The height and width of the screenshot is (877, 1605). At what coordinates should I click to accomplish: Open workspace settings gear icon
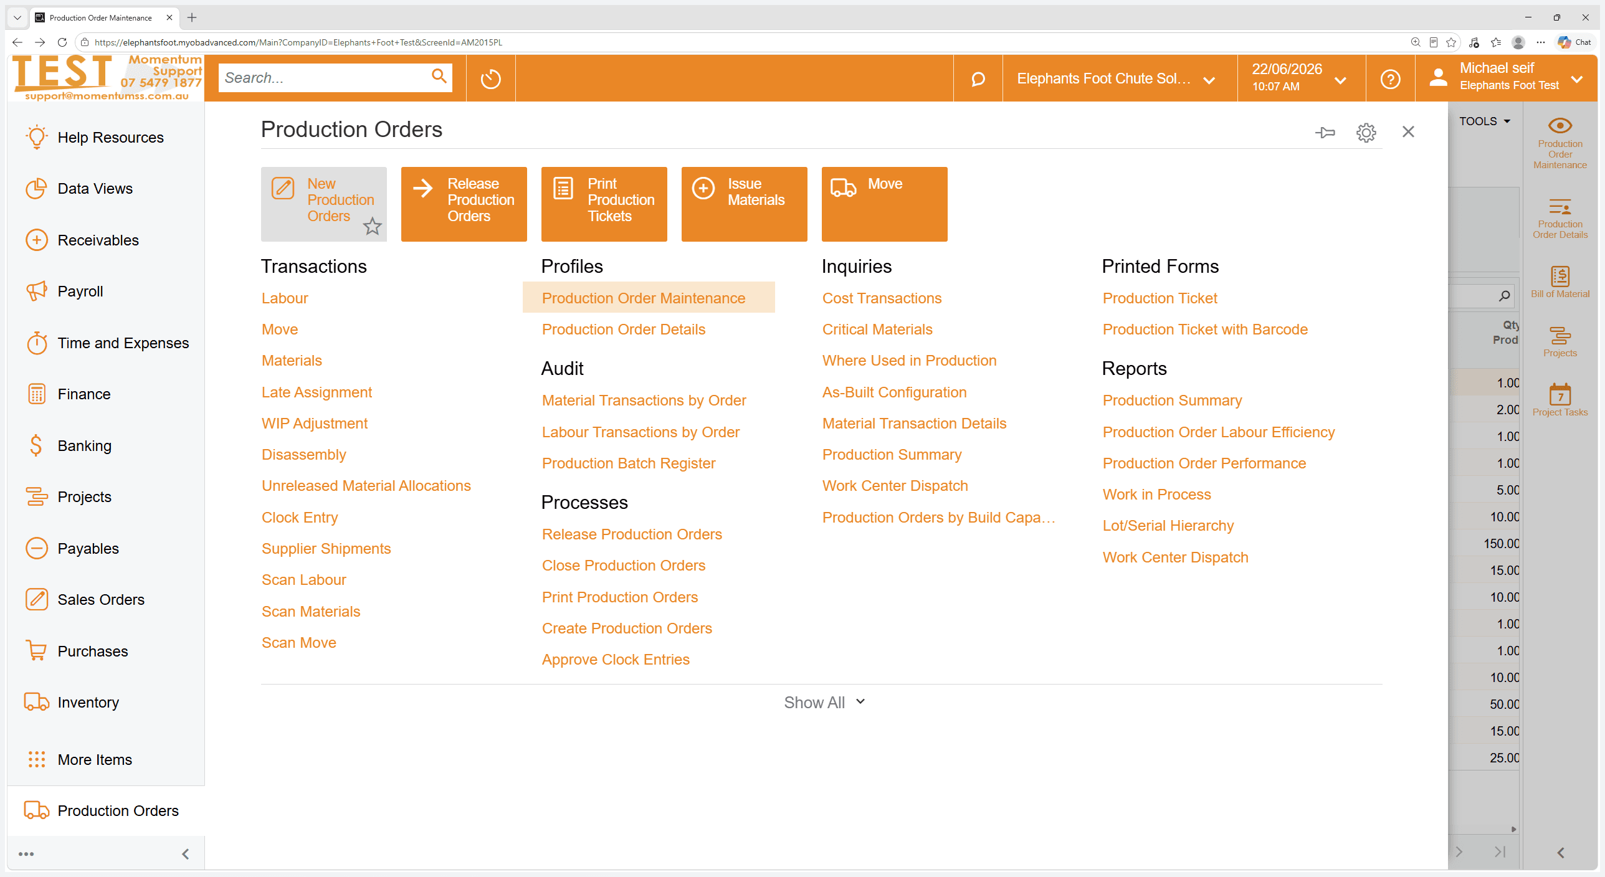click(1366, 132)
